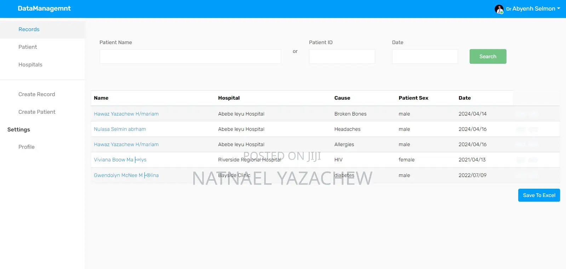Open Hawaz Yazachew's Allergies record

pos(126,144)
